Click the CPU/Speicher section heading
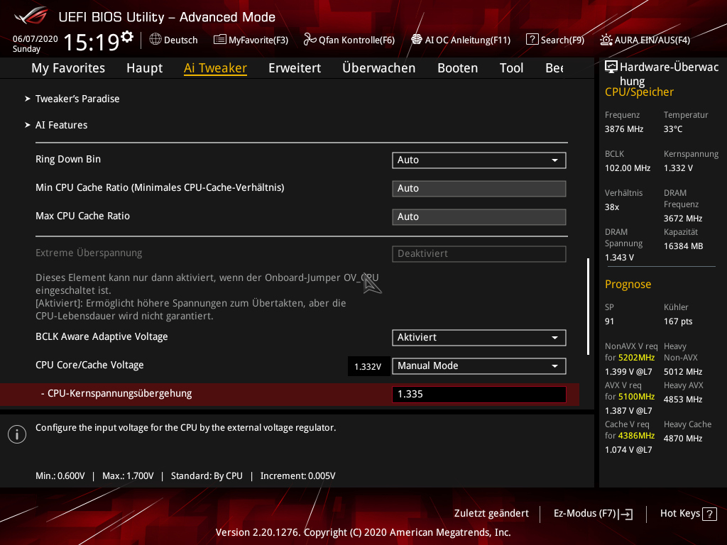 pyautogui.click(x=639, y=92)
